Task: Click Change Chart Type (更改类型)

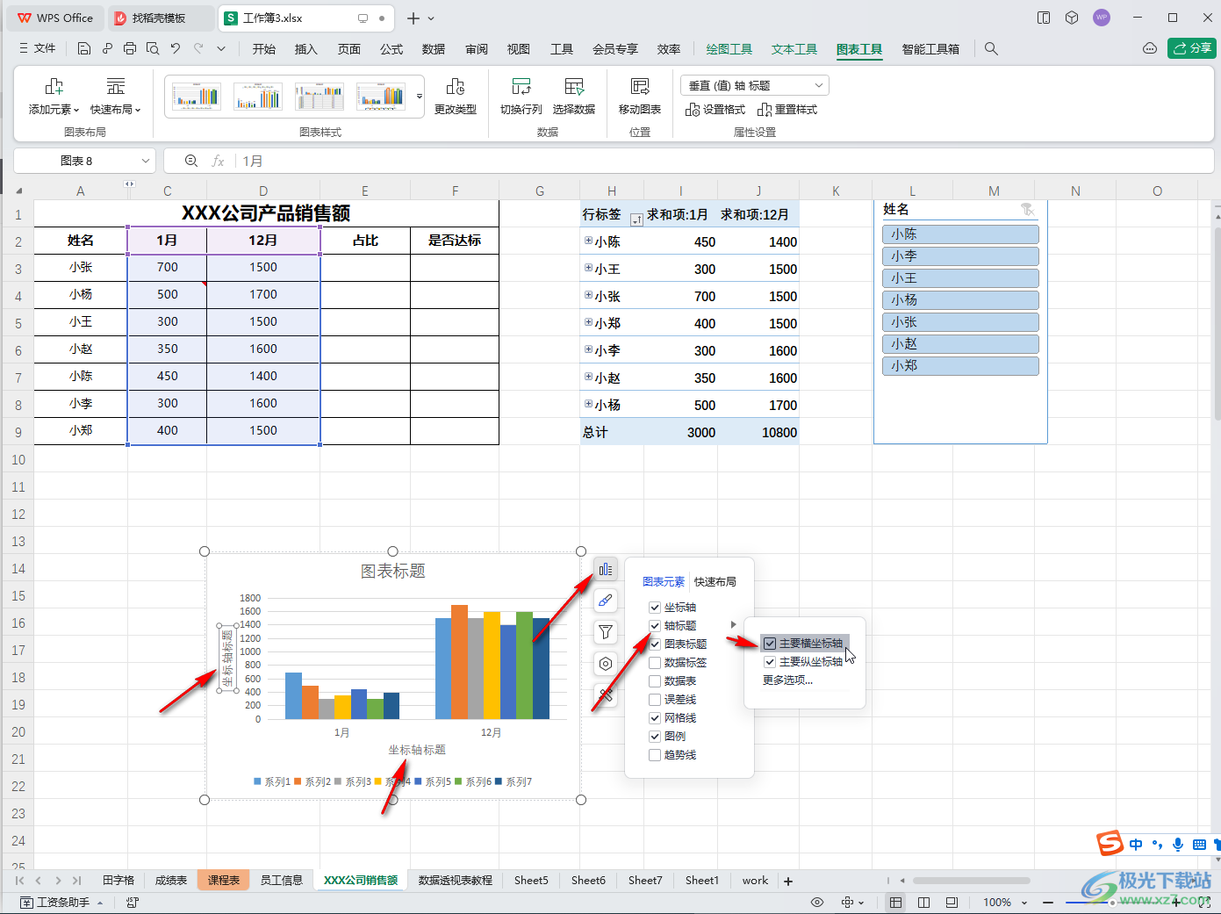Action: coord(456,97)
